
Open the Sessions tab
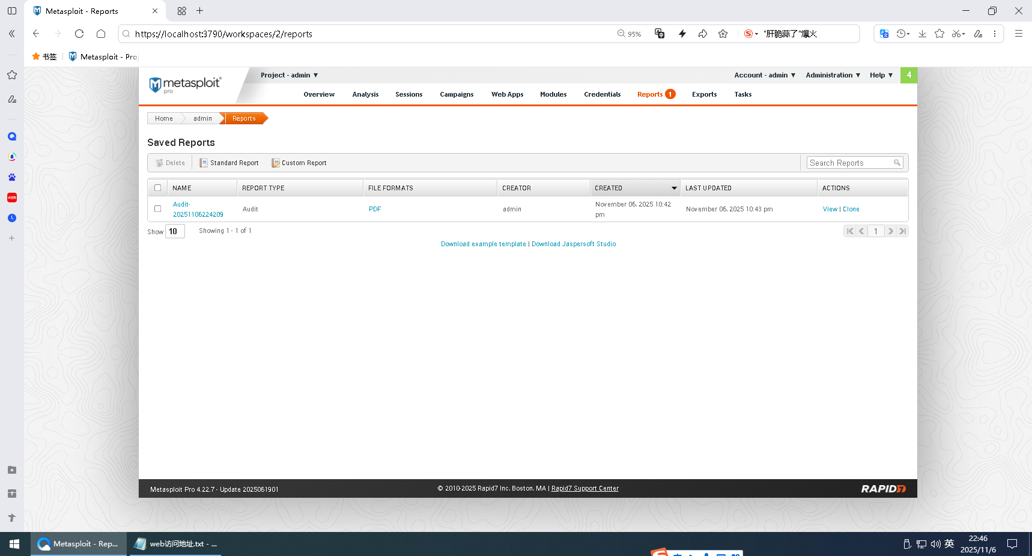pyautogui.click(x=408, y=94)
